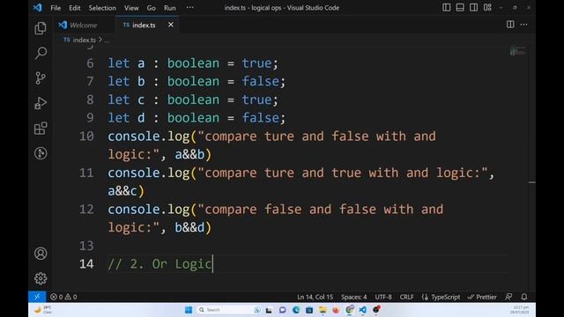
Task: Click 'a&&c' expression on line 11
Action: pyautogui.click(x=122, y=191)
